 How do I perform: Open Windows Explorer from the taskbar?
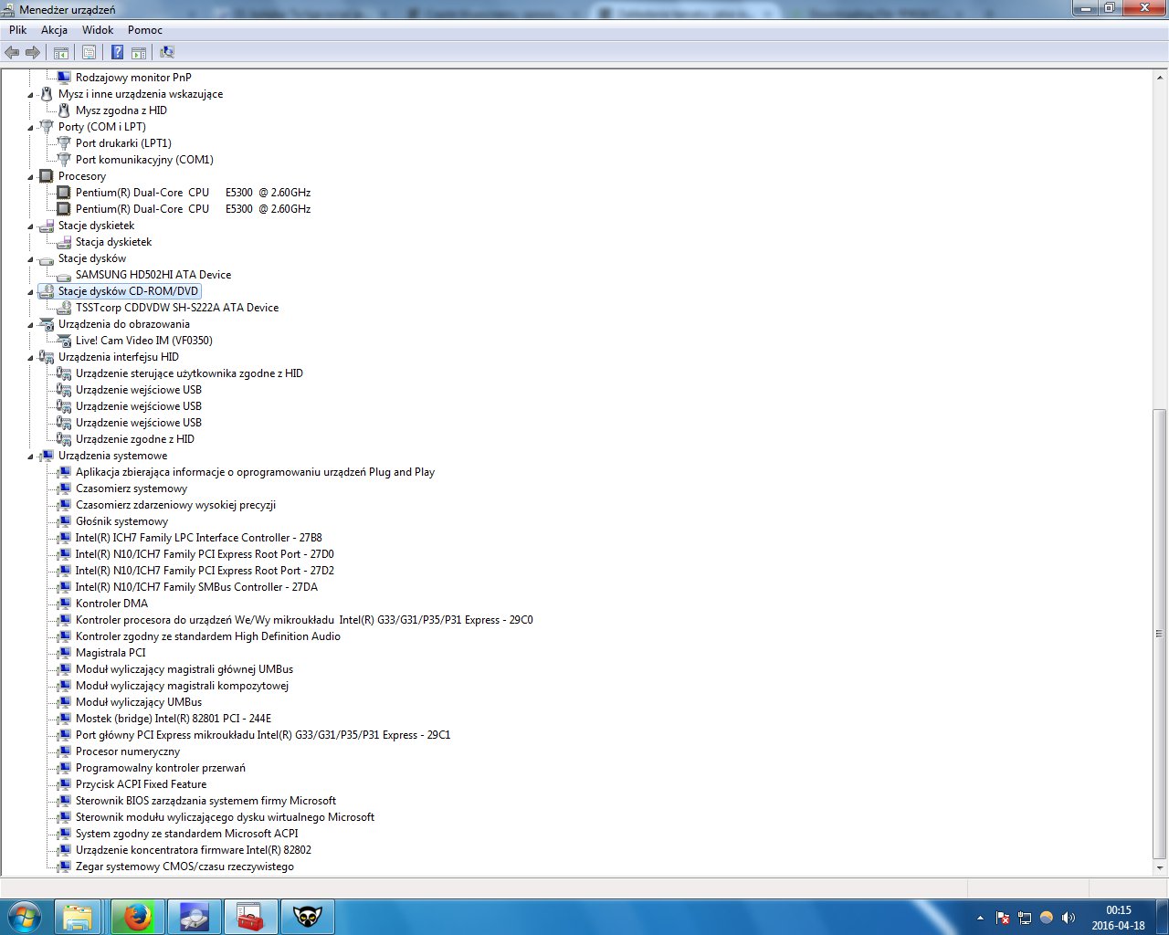pyautogui.click(x=79, y=917)
